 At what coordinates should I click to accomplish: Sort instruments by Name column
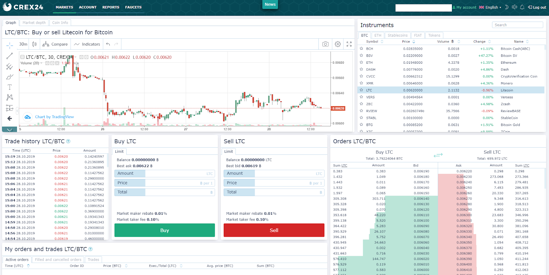pyautogui.click(x=521, y=41)
